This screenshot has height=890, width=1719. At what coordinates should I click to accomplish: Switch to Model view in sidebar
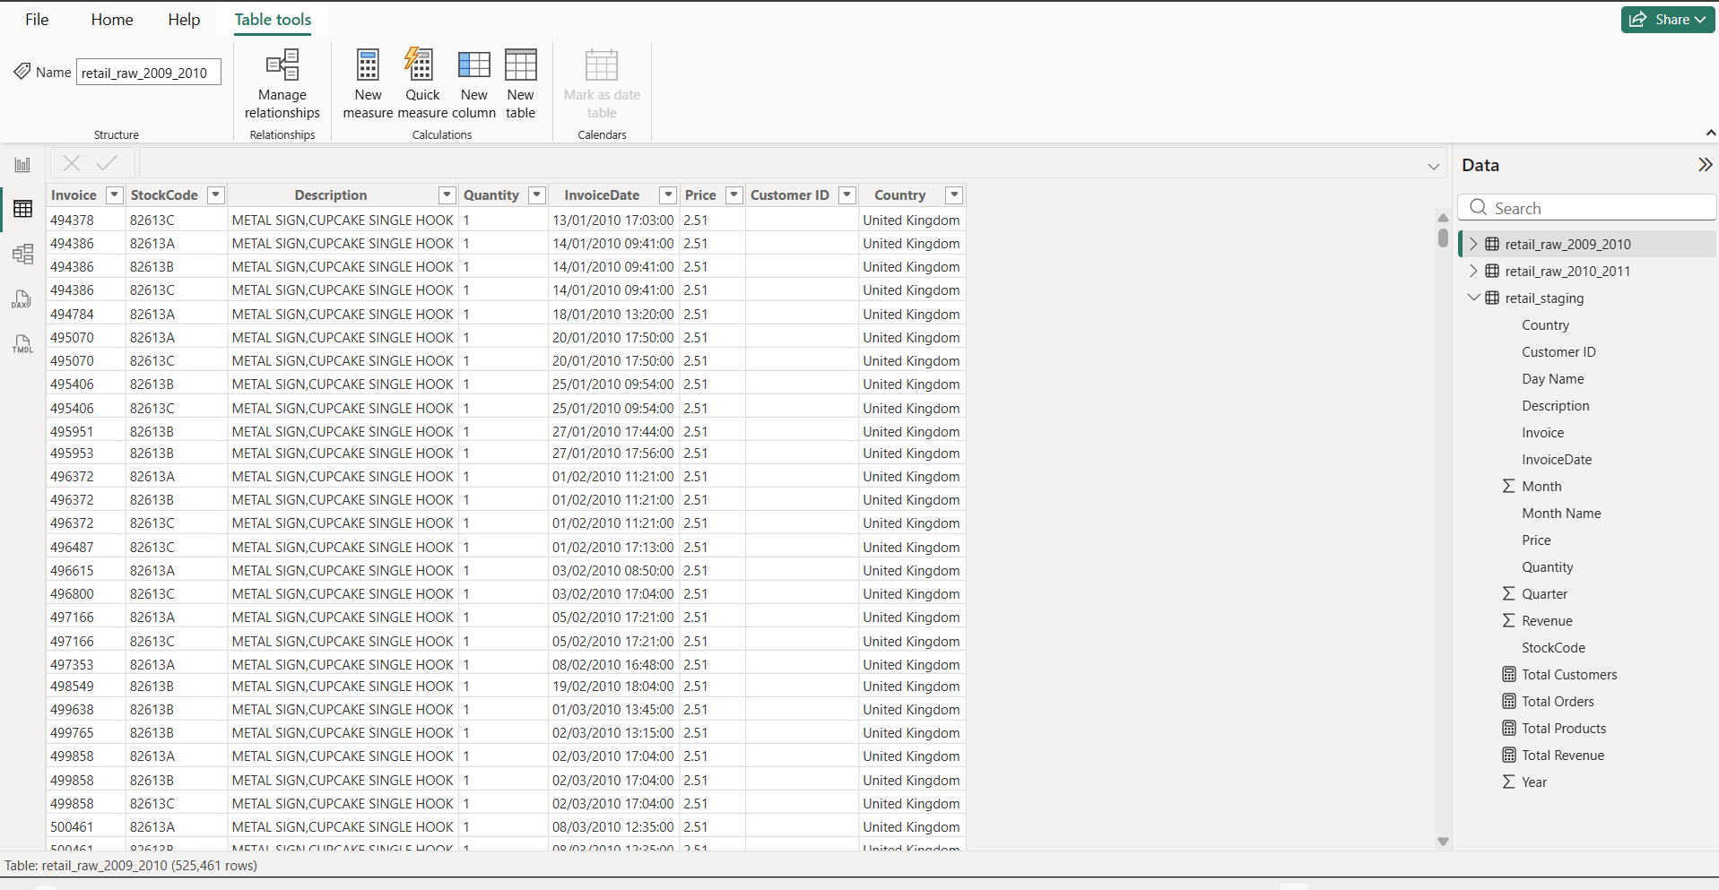coord(22,254)
